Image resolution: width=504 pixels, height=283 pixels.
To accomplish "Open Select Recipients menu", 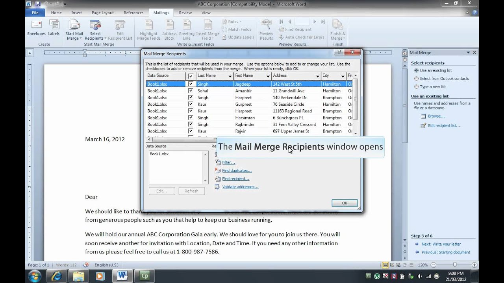I will point(95,29).
